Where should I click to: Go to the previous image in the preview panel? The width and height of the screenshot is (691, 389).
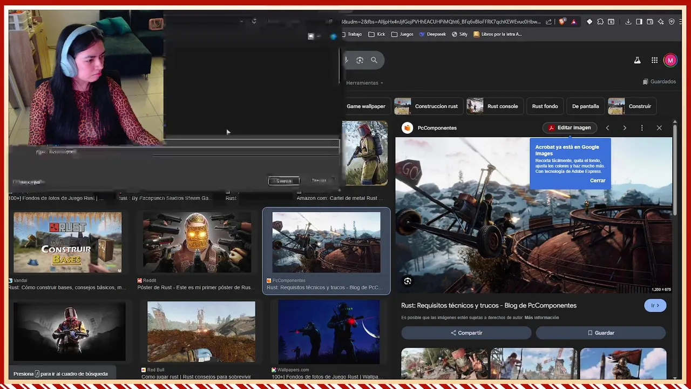click(607, 128)
